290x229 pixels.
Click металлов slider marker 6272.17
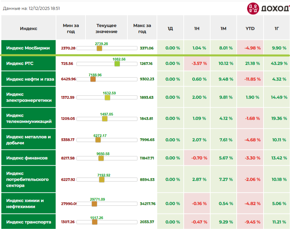(x=98, y=140)
